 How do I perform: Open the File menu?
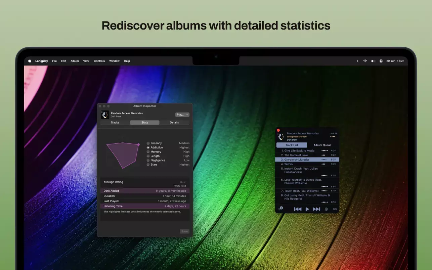click(x=54, y=61)
